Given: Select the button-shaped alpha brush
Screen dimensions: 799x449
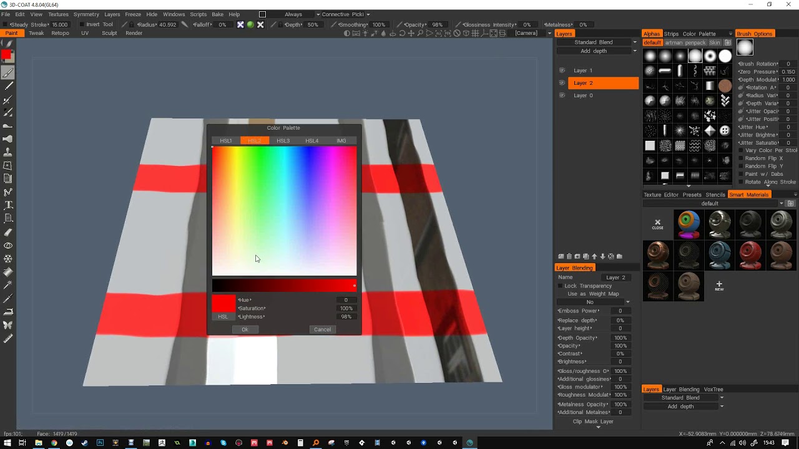Looking at the screenshot, I should coord(725,131).
